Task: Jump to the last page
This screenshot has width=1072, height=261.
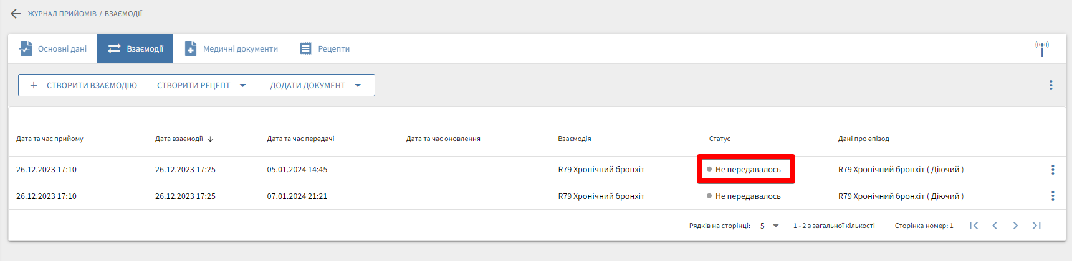Action: tap(1036, 226)
